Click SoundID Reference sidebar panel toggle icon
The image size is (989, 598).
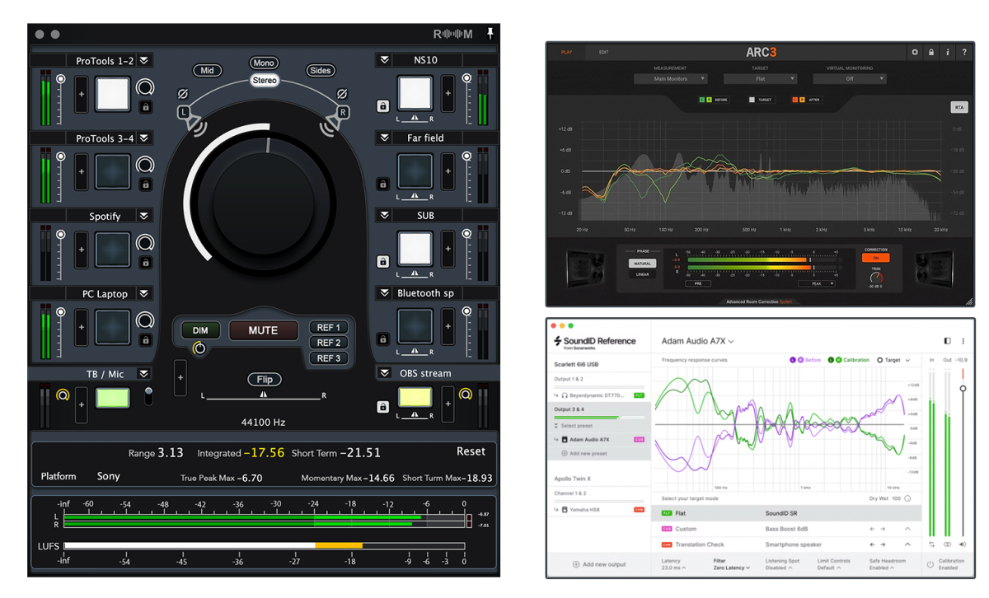tap(947, 341)
